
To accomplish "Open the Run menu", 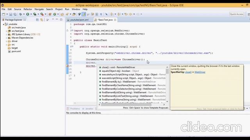I will pyautogui.click(x=67, y=9).
